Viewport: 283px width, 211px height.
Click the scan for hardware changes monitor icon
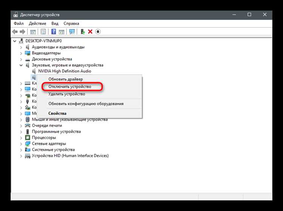[72, 32]
